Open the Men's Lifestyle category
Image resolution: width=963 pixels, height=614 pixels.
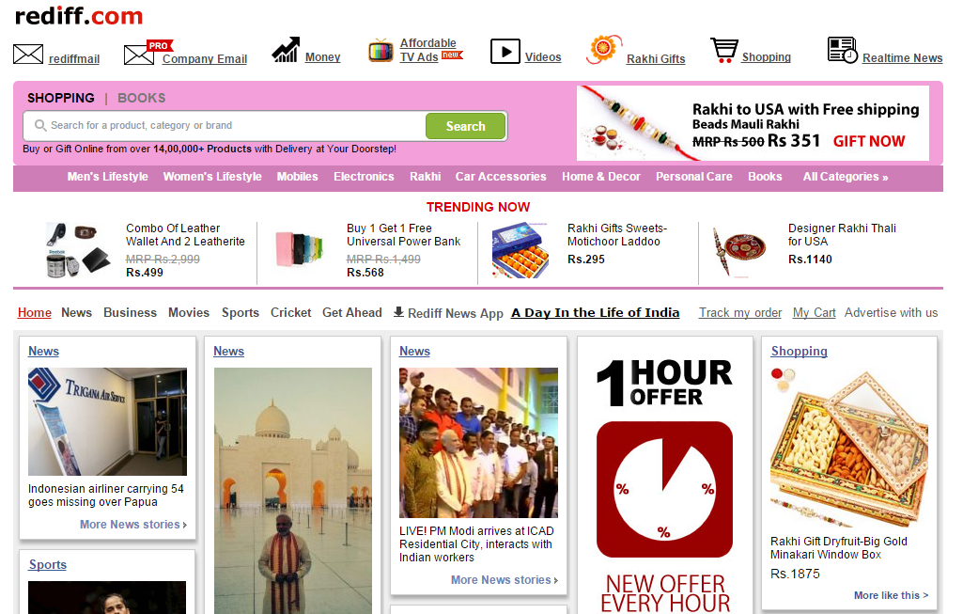pyautogui.click(x=107, y=177)
